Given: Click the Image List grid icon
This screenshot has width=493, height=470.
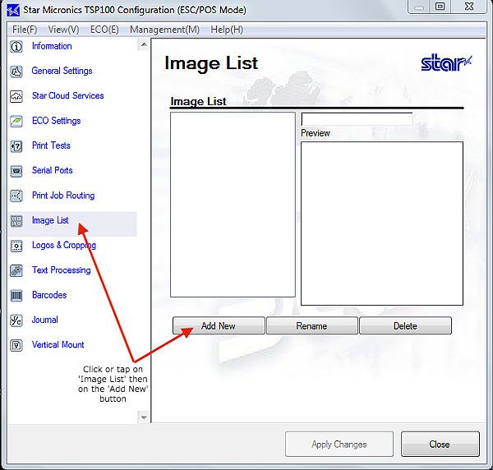Looking at the screenshot, I should [16, 221].
